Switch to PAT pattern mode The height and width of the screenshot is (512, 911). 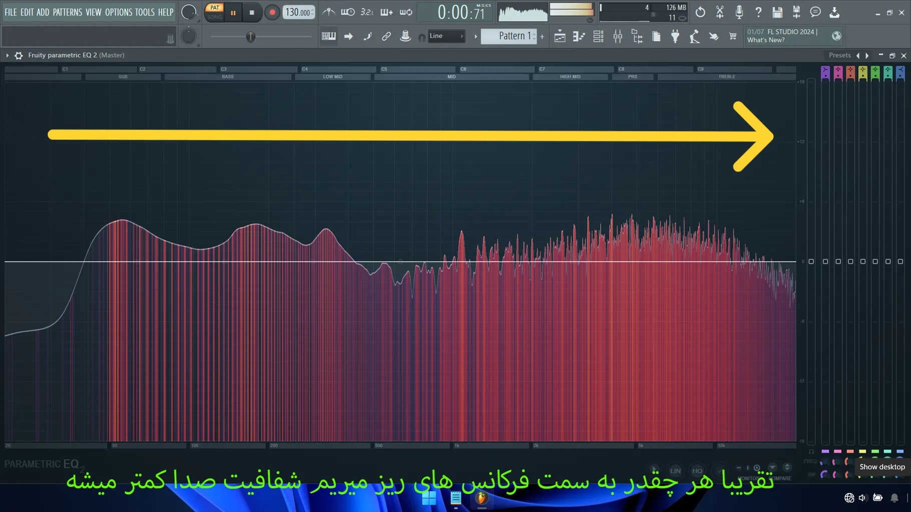215,7
